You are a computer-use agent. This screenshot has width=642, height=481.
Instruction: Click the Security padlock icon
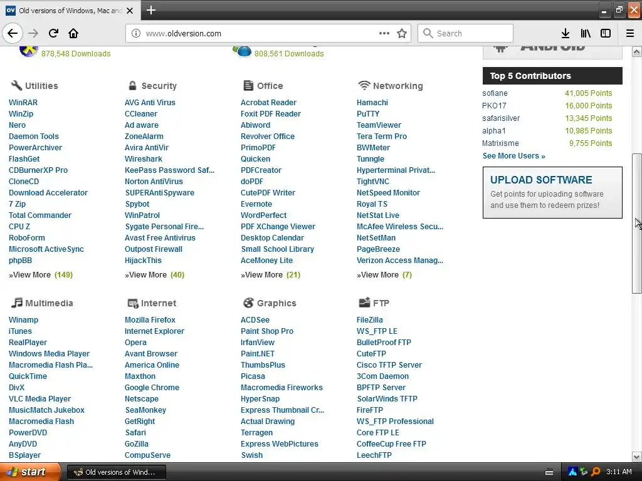tap(132, 85)
